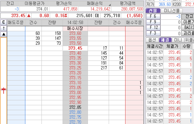
Task: Click the bid quantity 217 cell
Action: pyautogui.click(x=98, y=68)
